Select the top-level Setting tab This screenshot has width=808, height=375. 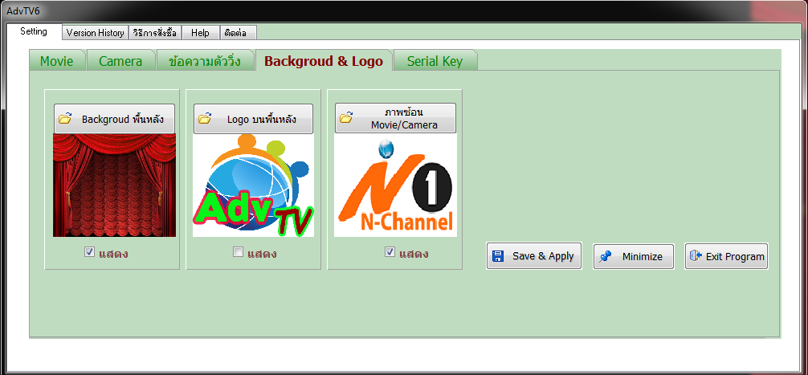coord(34,31)
